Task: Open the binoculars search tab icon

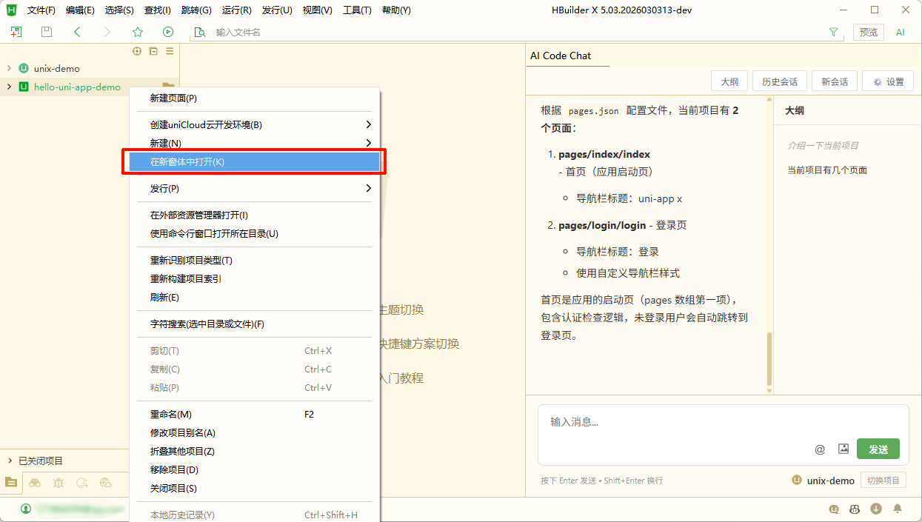Action: point(35,483)
